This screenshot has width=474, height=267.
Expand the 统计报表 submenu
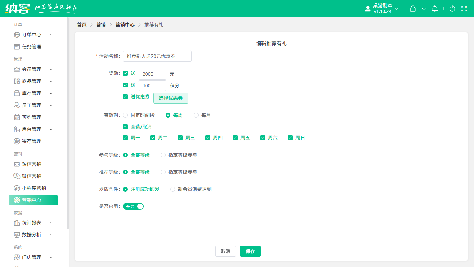click(x=31, y=222)
